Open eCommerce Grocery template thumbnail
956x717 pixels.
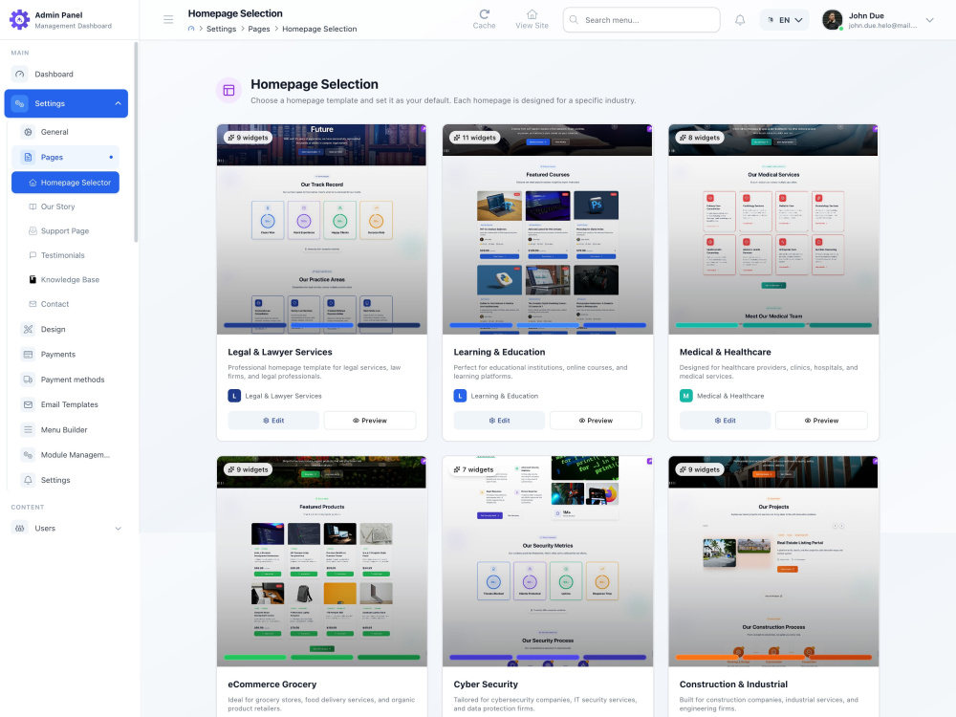[x=322, y=561]
